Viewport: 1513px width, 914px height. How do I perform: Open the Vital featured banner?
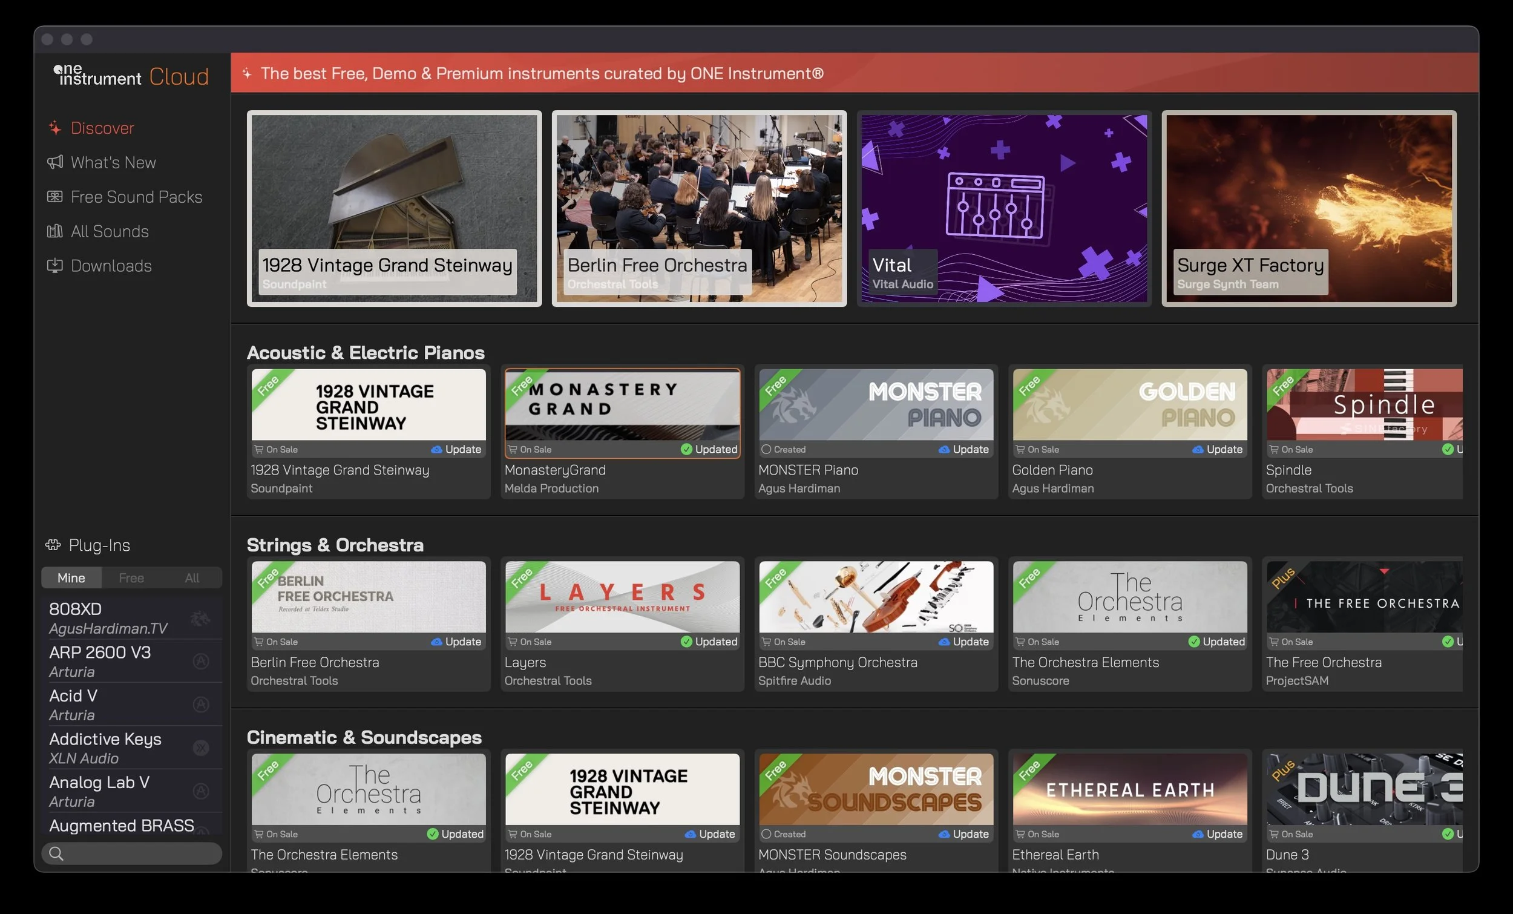1003,208
